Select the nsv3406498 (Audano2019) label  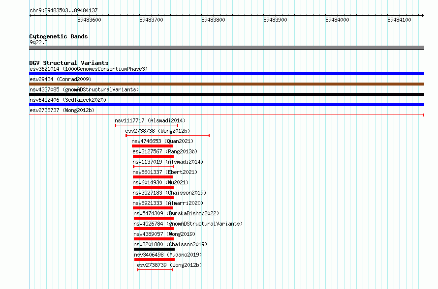click(x=168, y=255)
